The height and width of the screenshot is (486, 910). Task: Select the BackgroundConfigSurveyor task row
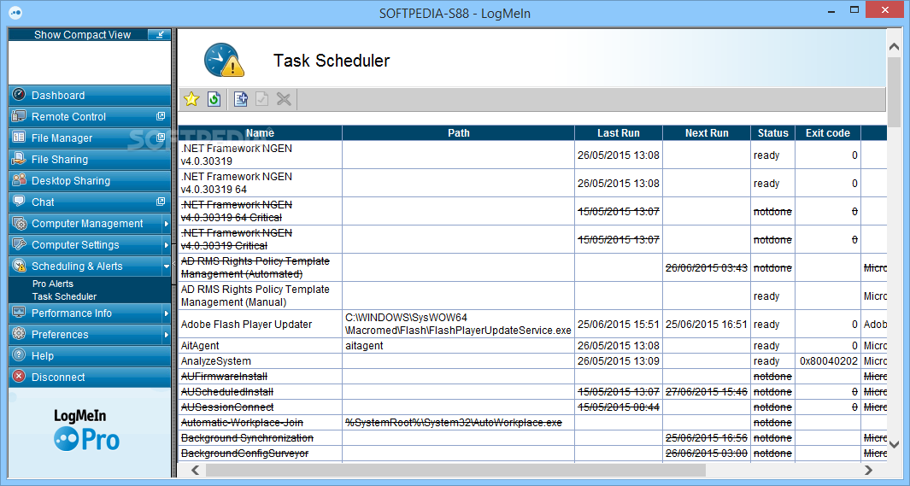coord(532,453)
